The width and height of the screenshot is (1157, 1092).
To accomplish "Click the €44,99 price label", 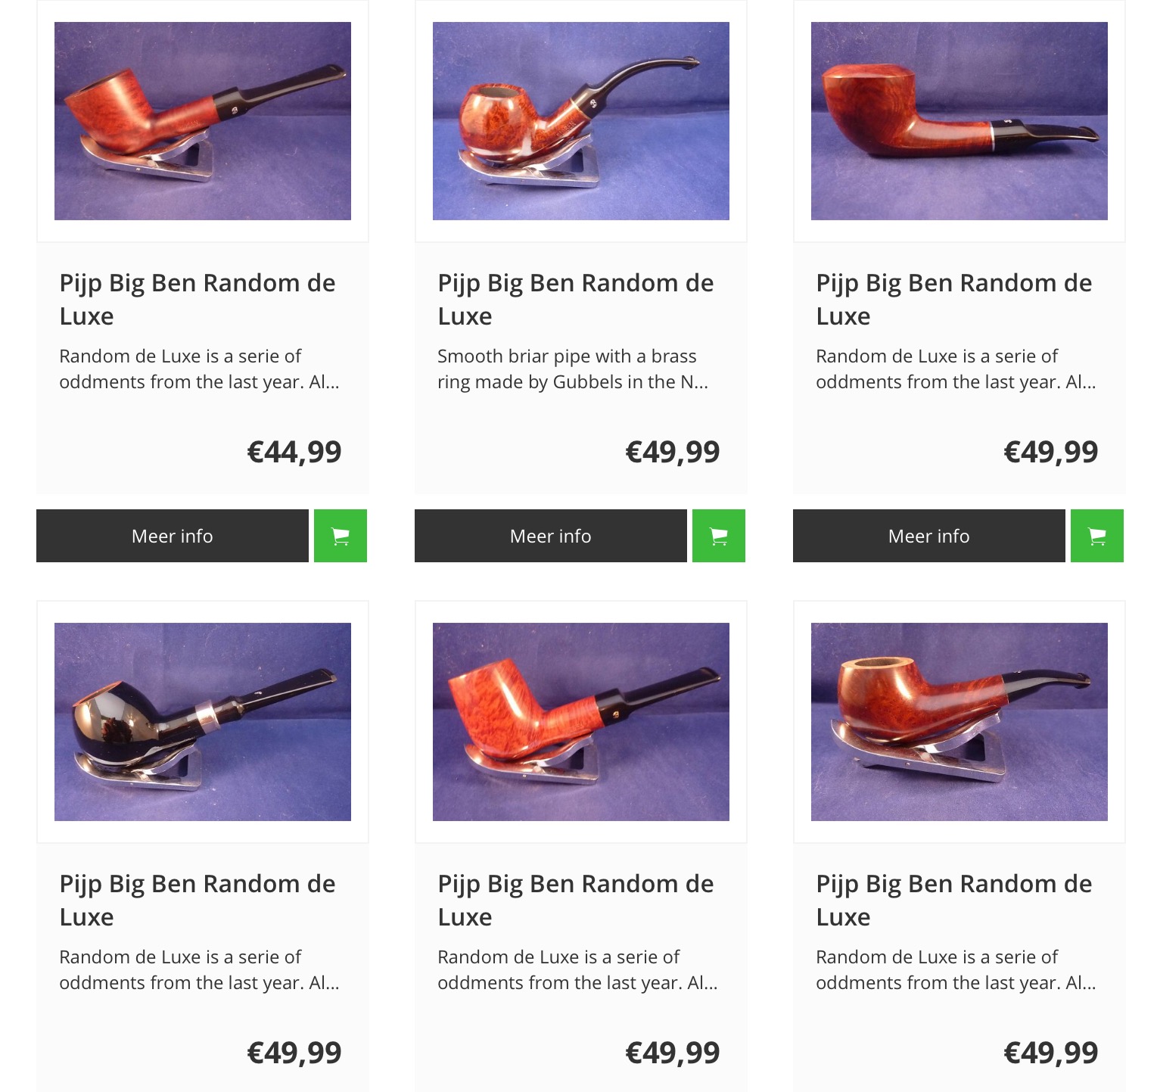I will click(x=294, y=452).
